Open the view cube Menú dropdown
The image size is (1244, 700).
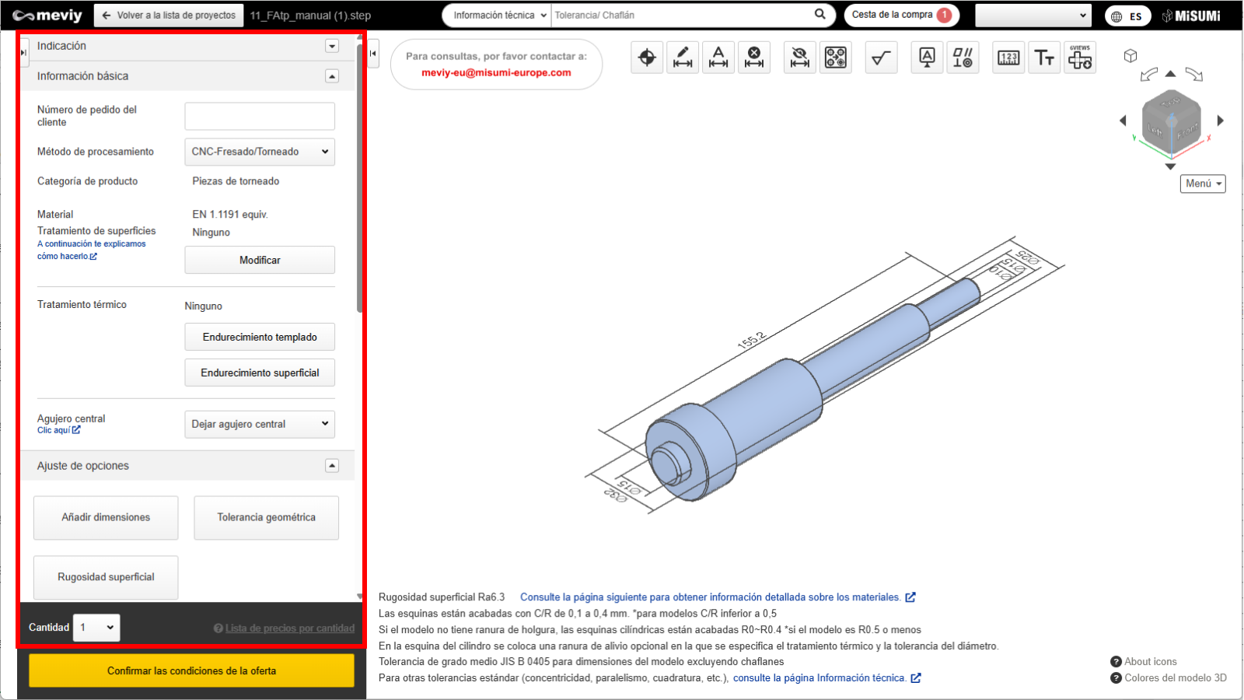(x=1202, y=184)
